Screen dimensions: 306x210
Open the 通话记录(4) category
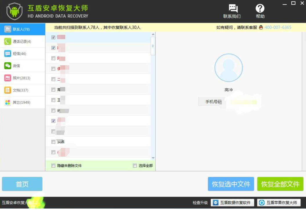[22, 41]
